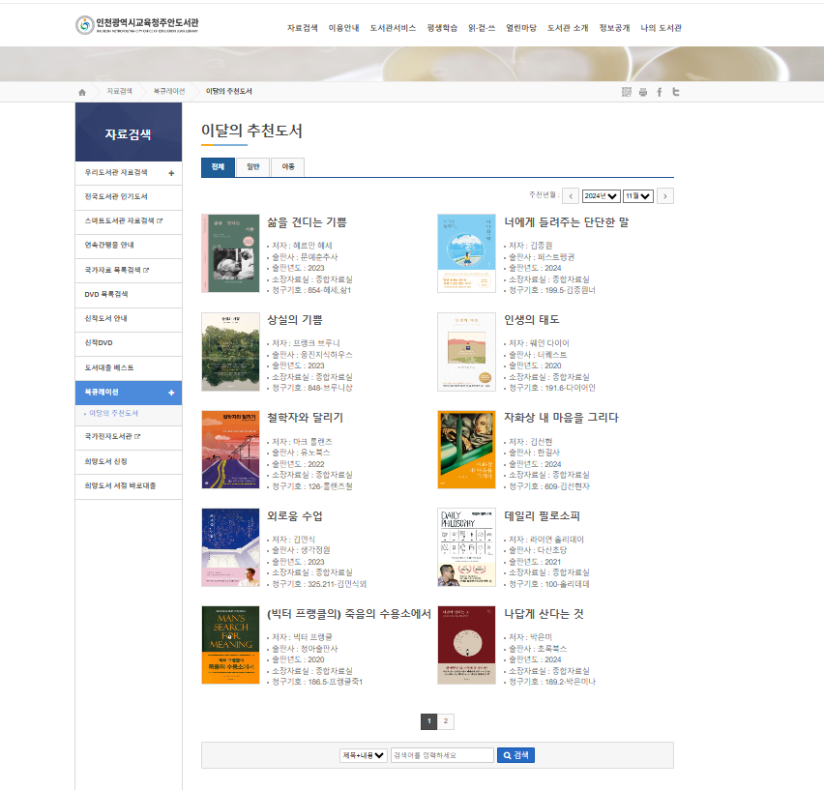
Task: Select the 아동 tab
Action: (x=288, y=167)
